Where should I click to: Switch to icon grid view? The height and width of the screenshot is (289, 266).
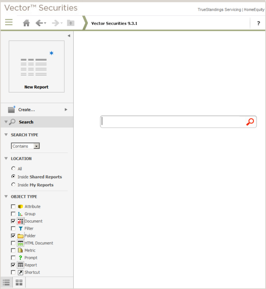19,283
